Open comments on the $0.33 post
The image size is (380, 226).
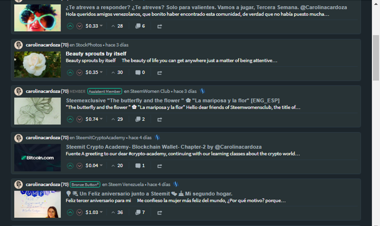tap(140, 26)
